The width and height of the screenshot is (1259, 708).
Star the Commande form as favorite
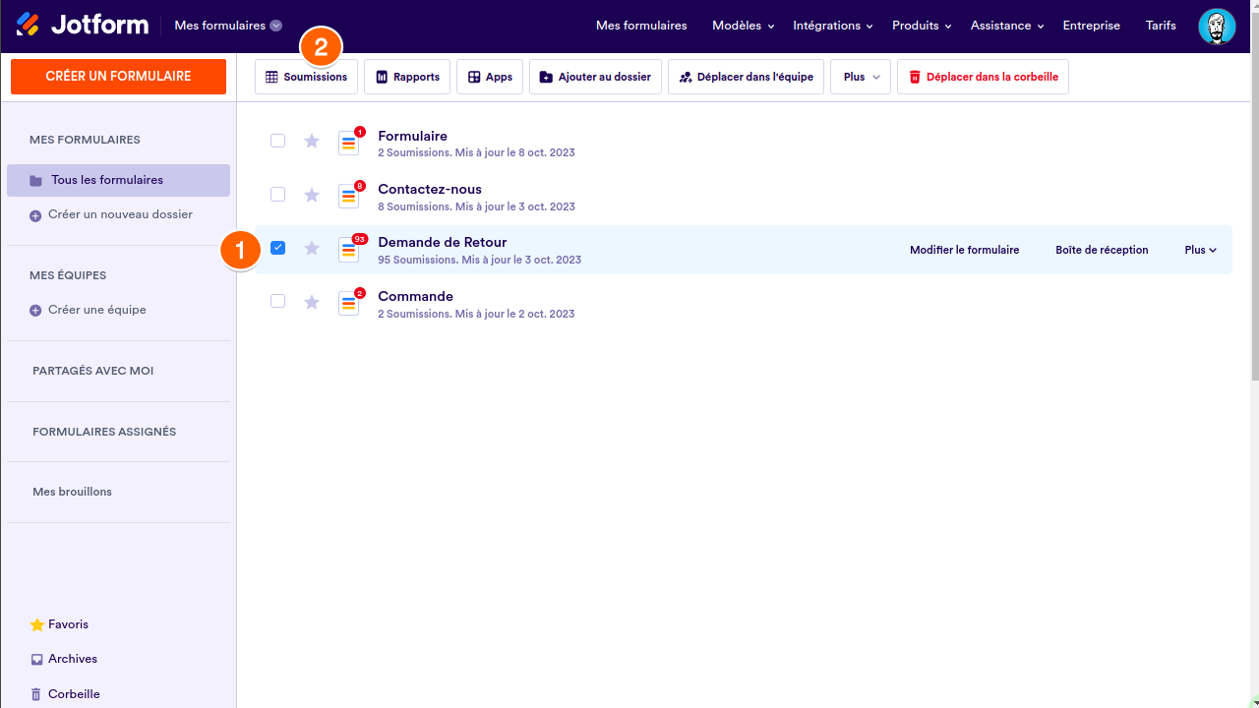coord(312,302)
